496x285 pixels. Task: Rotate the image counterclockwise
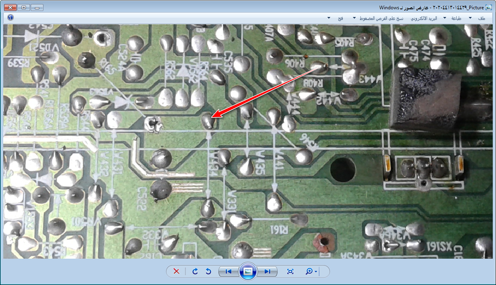point(208,271)
